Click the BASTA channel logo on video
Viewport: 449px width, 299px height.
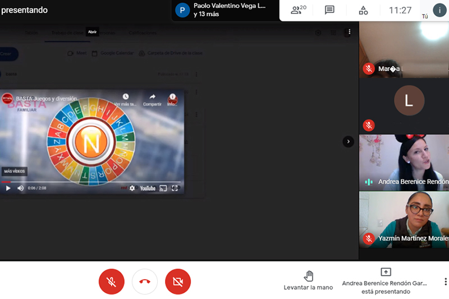[x=7, y=98]
